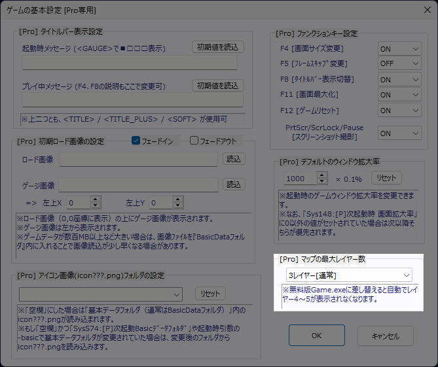Expand the マップの最大レイヤー数 dropdown
The width and height of the screenshot is (438, 367).
[x=349, y=274]
